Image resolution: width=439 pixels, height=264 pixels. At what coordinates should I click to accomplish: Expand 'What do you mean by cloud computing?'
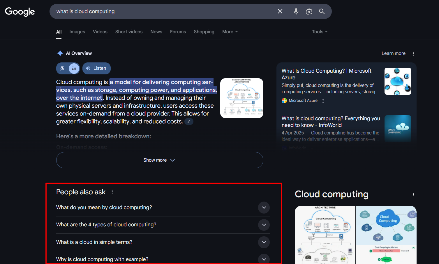point(163,207)
